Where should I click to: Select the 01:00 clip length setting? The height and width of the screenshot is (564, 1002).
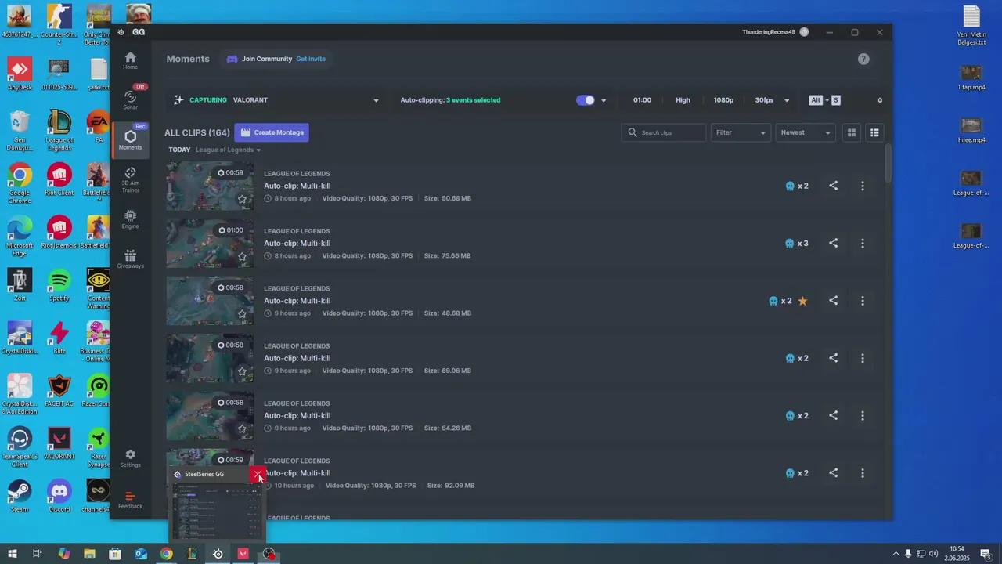point(642,100)
